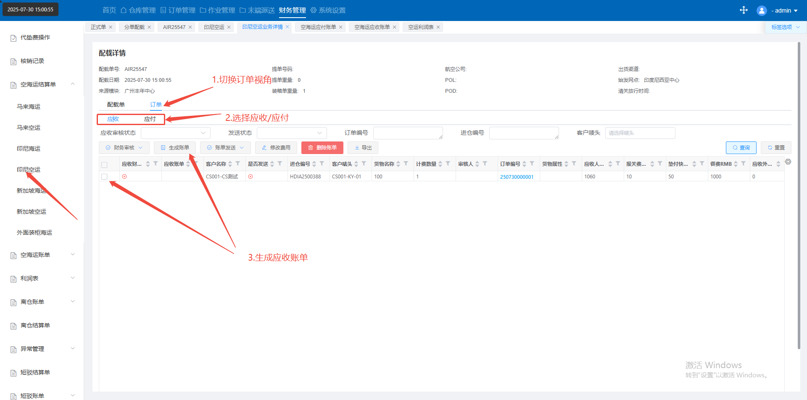Switch to the 应付 tab
The height and width of the screenshot is (400, 807).
point(150,119)
